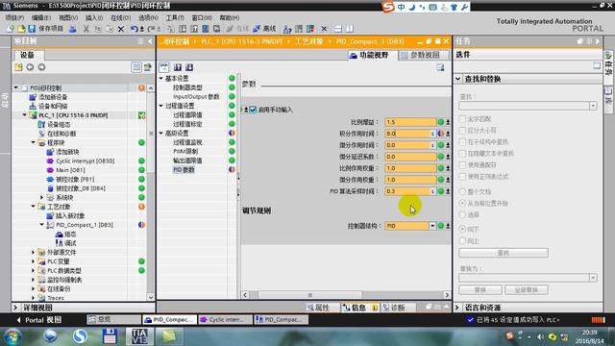Check the 在隐藏文本中查找 option
615x346 pixels.
point(462,154)
